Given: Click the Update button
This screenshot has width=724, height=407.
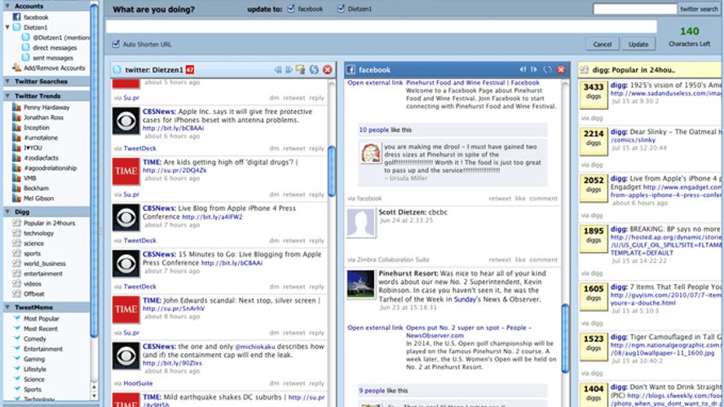Looking at the screenshot, I should coord(638,44).
